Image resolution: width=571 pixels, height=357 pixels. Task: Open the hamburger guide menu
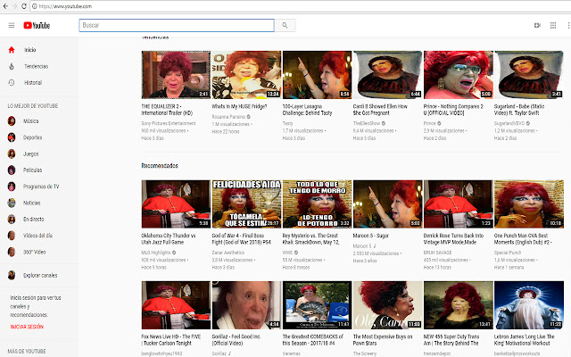point(11,26)
